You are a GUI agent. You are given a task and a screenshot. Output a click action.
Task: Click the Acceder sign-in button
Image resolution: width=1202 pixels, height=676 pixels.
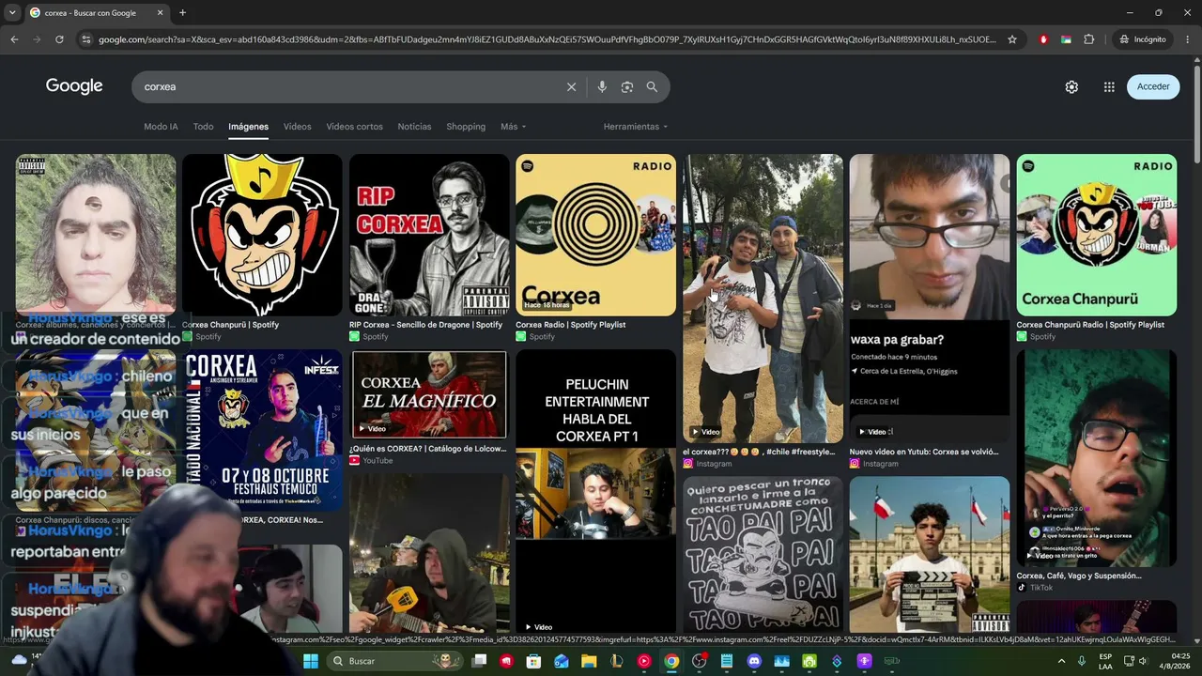[x=1153, y=86]
